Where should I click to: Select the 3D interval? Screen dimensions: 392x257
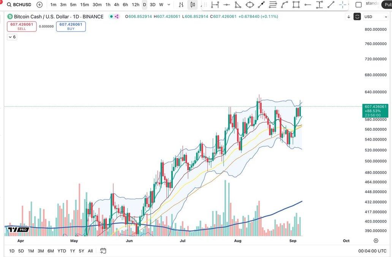(x=152, y=5)
